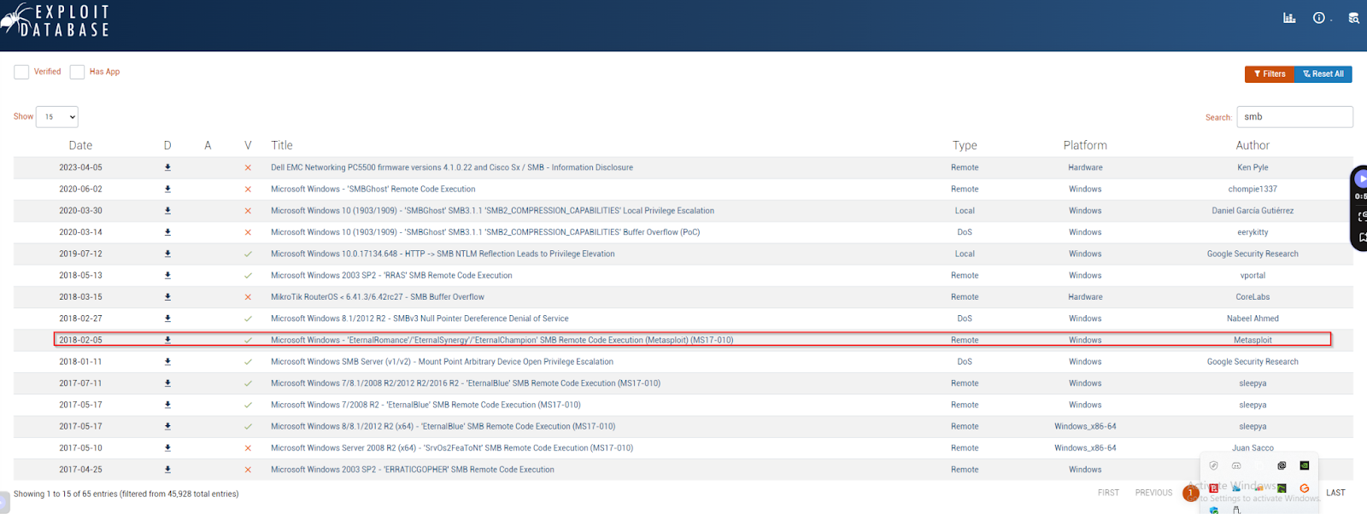Open author Daniel García Gutiérrez's page

pos(1253,210)
